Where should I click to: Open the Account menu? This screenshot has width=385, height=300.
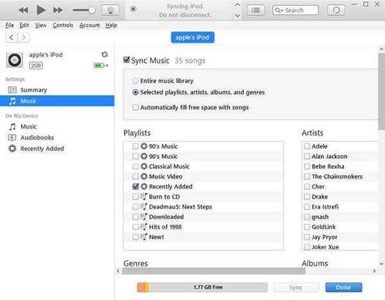tap(89, 25)
